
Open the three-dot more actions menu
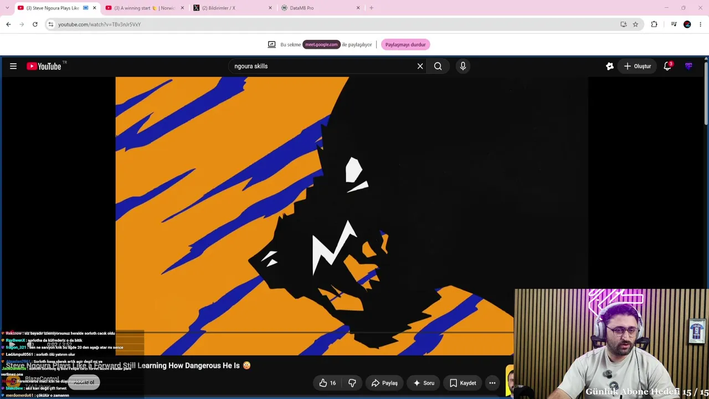492,383
